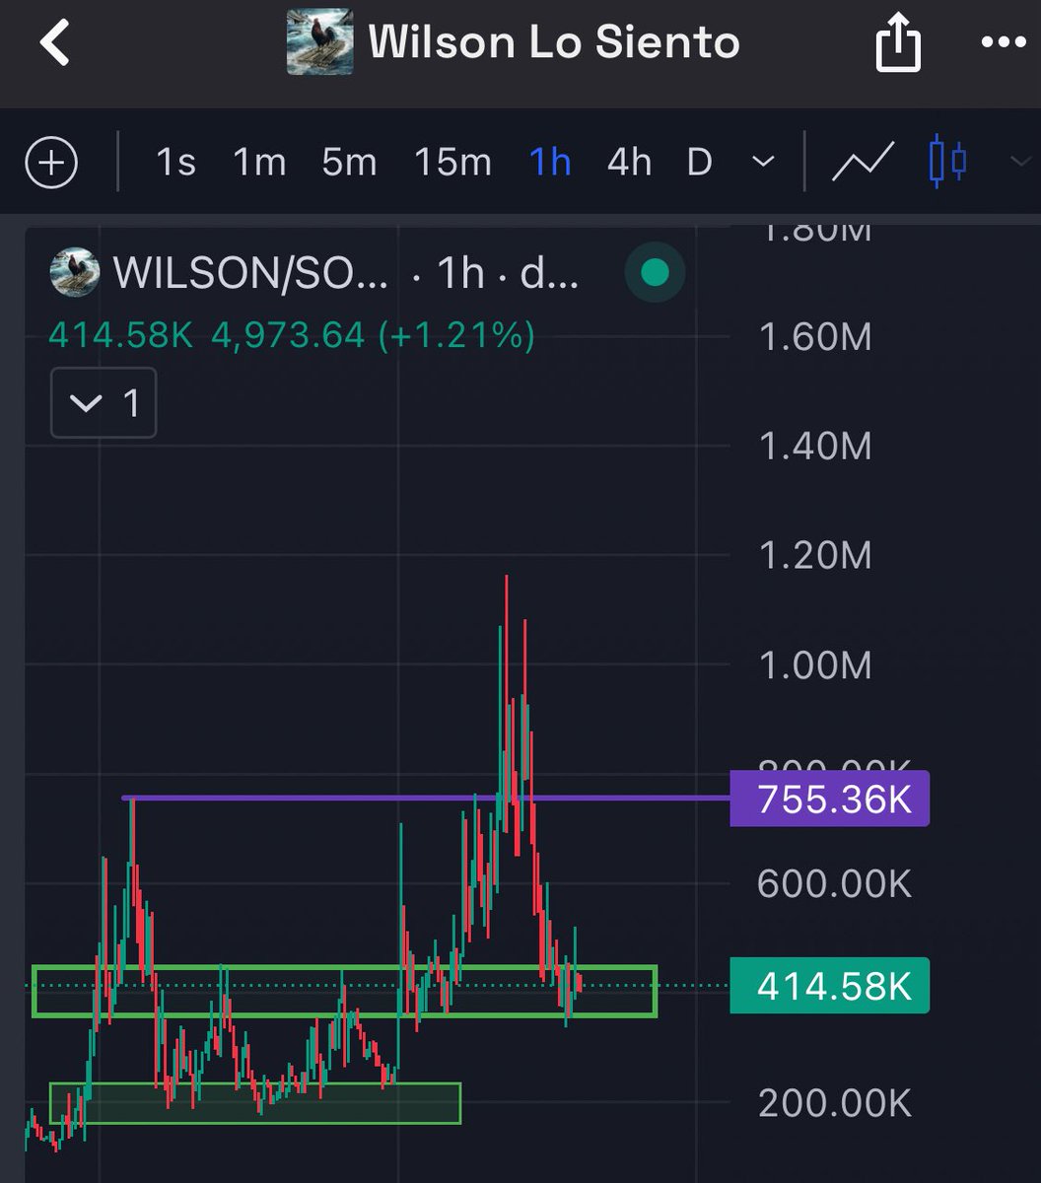The image size is (1041, 1183).
Task: Select the purple 755.36K price label
Action: tap(829, 799)
